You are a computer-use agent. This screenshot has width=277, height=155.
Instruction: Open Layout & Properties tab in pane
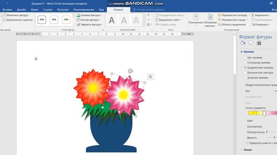coord(259,43)
